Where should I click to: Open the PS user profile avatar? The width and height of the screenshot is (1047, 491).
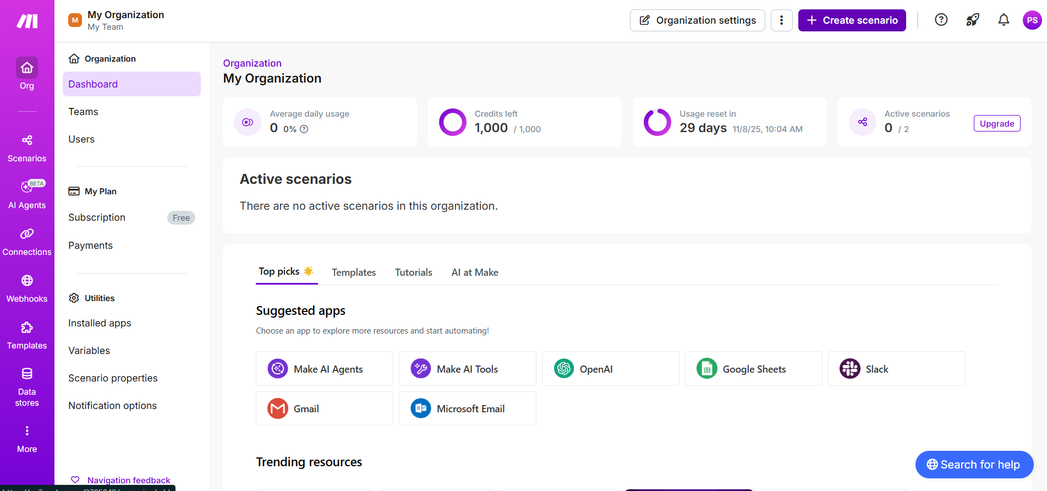pos(1032,20)
